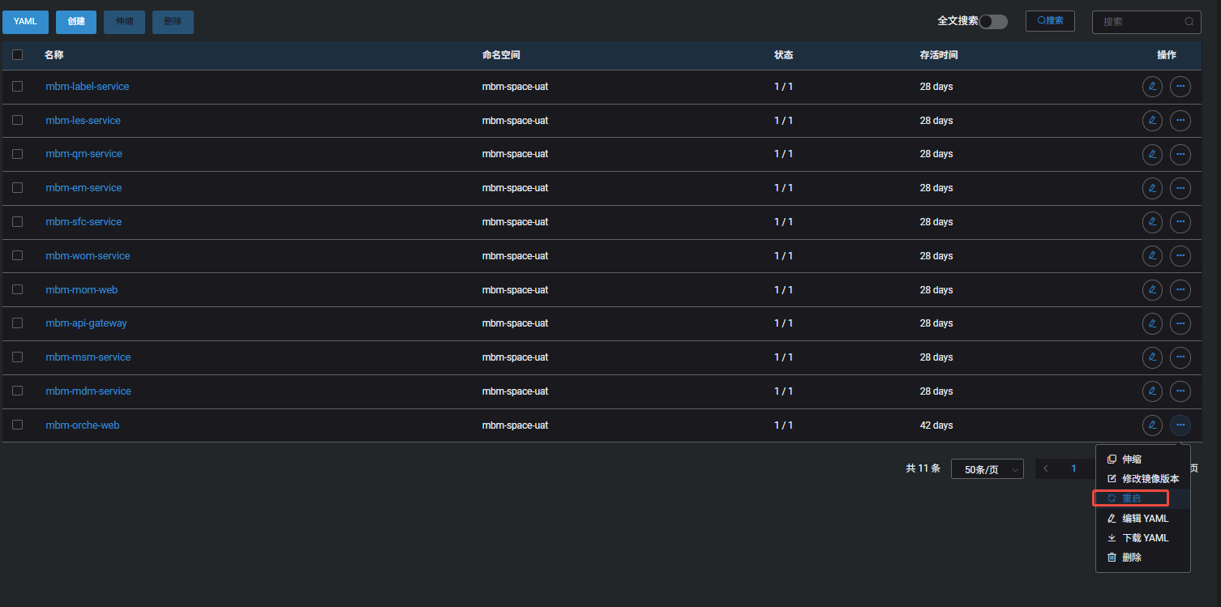Select checkbox for mbm-wom-service row
1221x607 pixels.
pos(17,256)
